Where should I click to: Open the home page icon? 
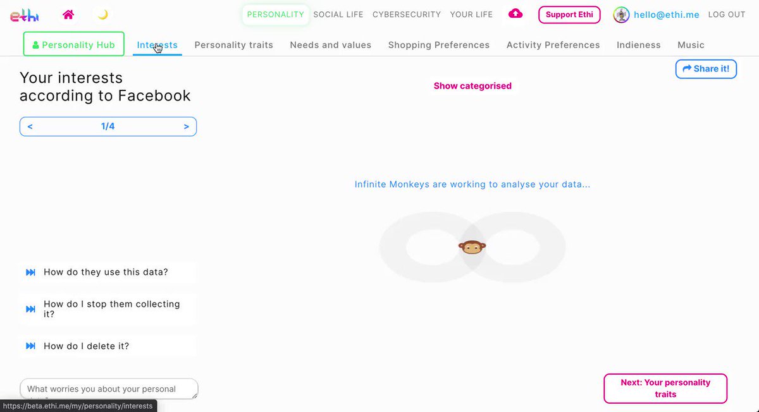68,15
